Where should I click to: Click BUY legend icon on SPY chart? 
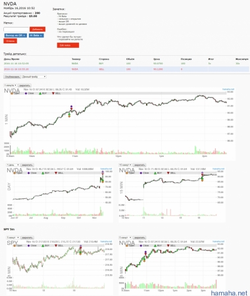[43, 245]
